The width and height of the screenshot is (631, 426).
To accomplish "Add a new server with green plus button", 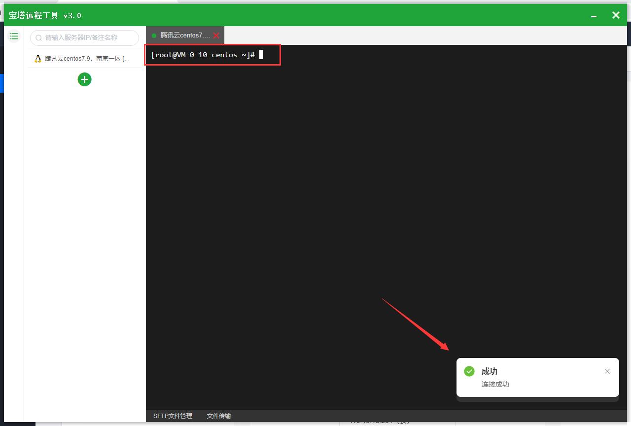I will tap(84, 79).
